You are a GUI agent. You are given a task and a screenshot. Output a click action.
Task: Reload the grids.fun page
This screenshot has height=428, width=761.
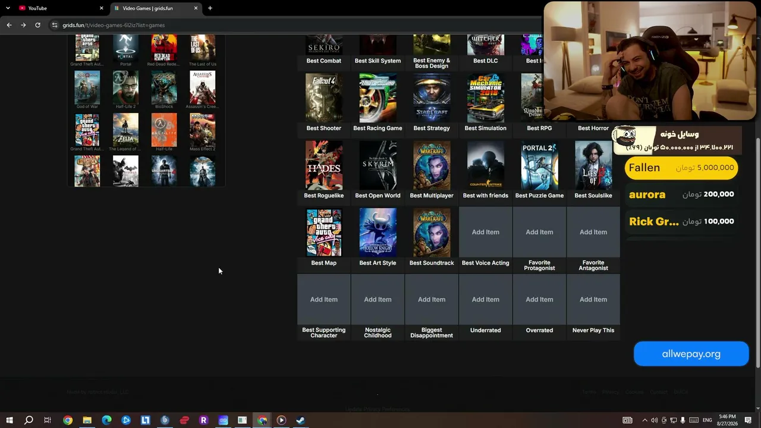click(x=37, y=25)
